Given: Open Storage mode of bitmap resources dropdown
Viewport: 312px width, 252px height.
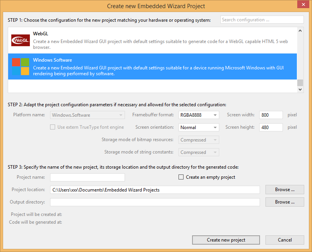Looking at the screenshot, I should point(199,140).
